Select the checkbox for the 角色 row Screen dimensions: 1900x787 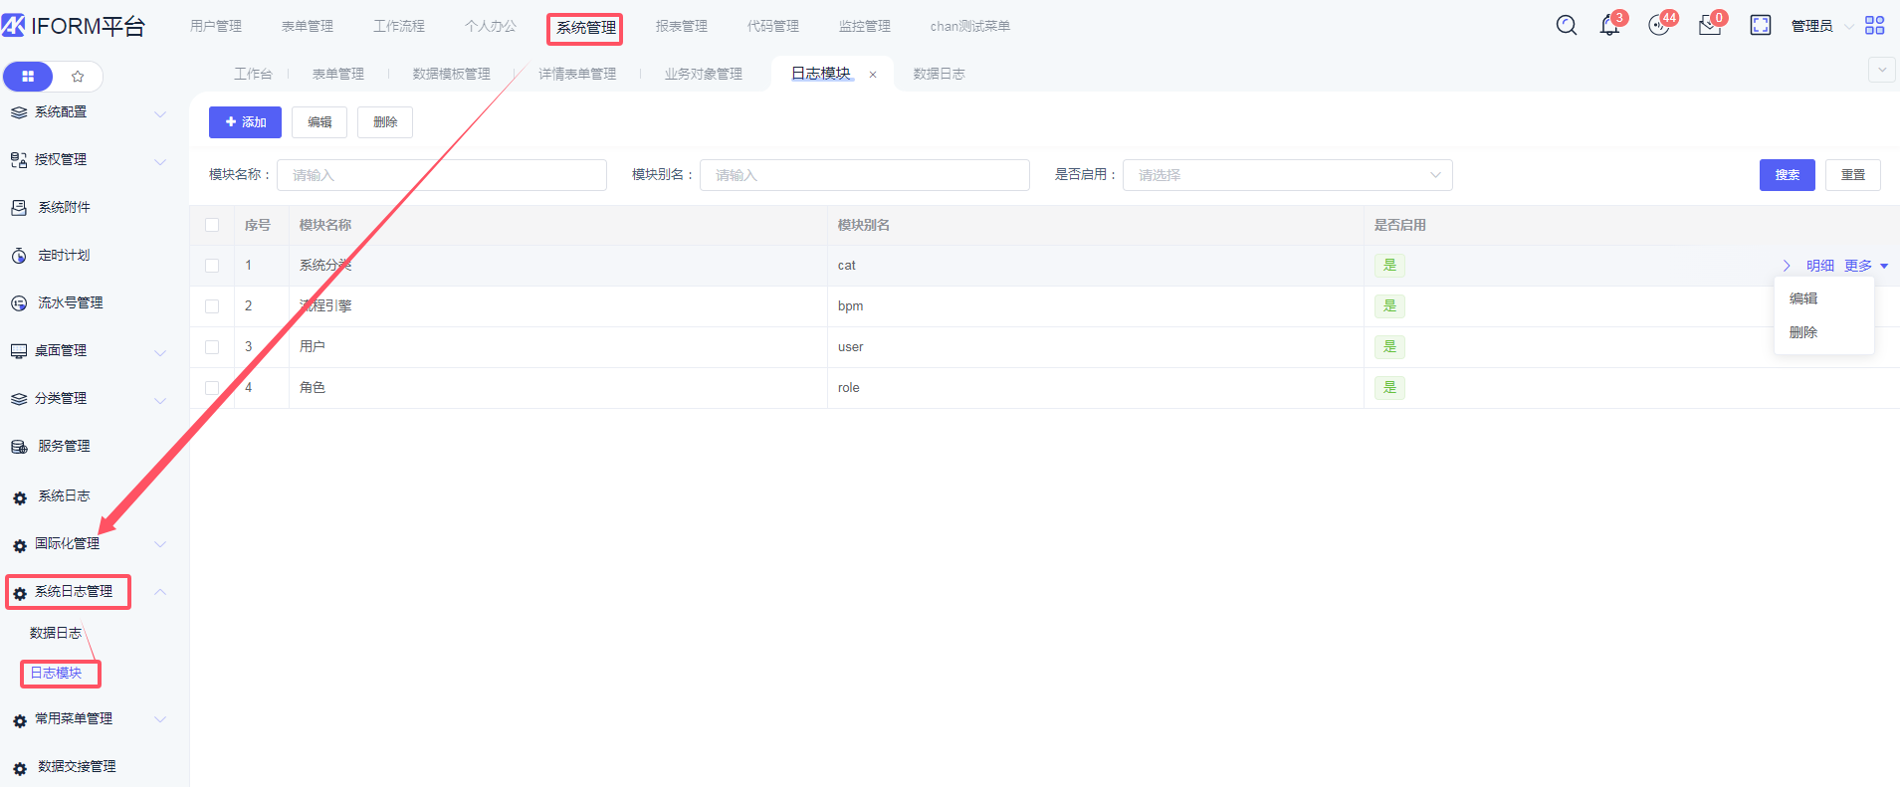(x=212, y=388)
